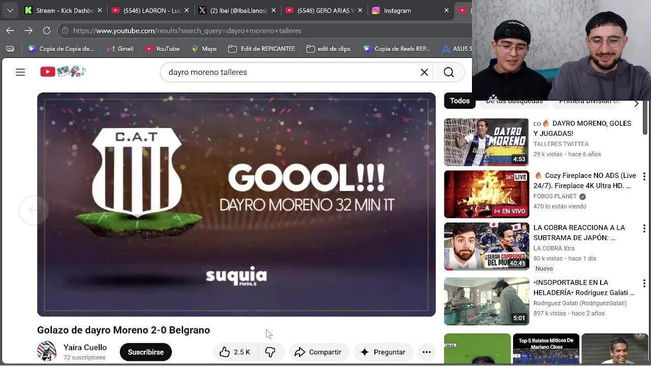Viewport: 651px width, 366px height.
Task: Switch to the LADRON YouTube tab
Action: (x=146, y=10)
